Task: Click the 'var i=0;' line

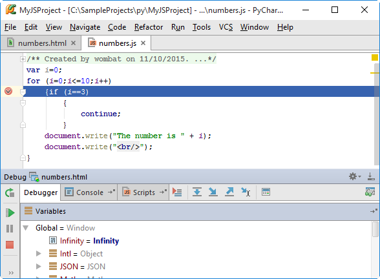Action: pos(45,70)
